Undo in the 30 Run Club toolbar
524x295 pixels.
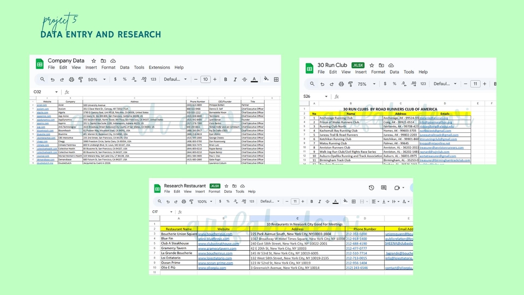tap(322, 84)
